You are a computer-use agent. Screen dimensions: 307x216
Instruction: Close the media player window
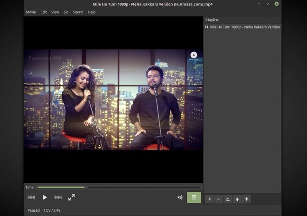[277, 4]
